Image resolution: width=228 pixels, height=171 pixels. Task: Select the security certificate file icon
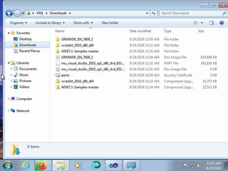click(x=58, y=75)
